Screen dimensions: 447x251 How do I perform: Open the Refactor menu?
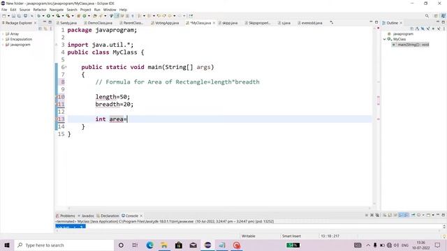pyautogui.click(x=40, y=10)
